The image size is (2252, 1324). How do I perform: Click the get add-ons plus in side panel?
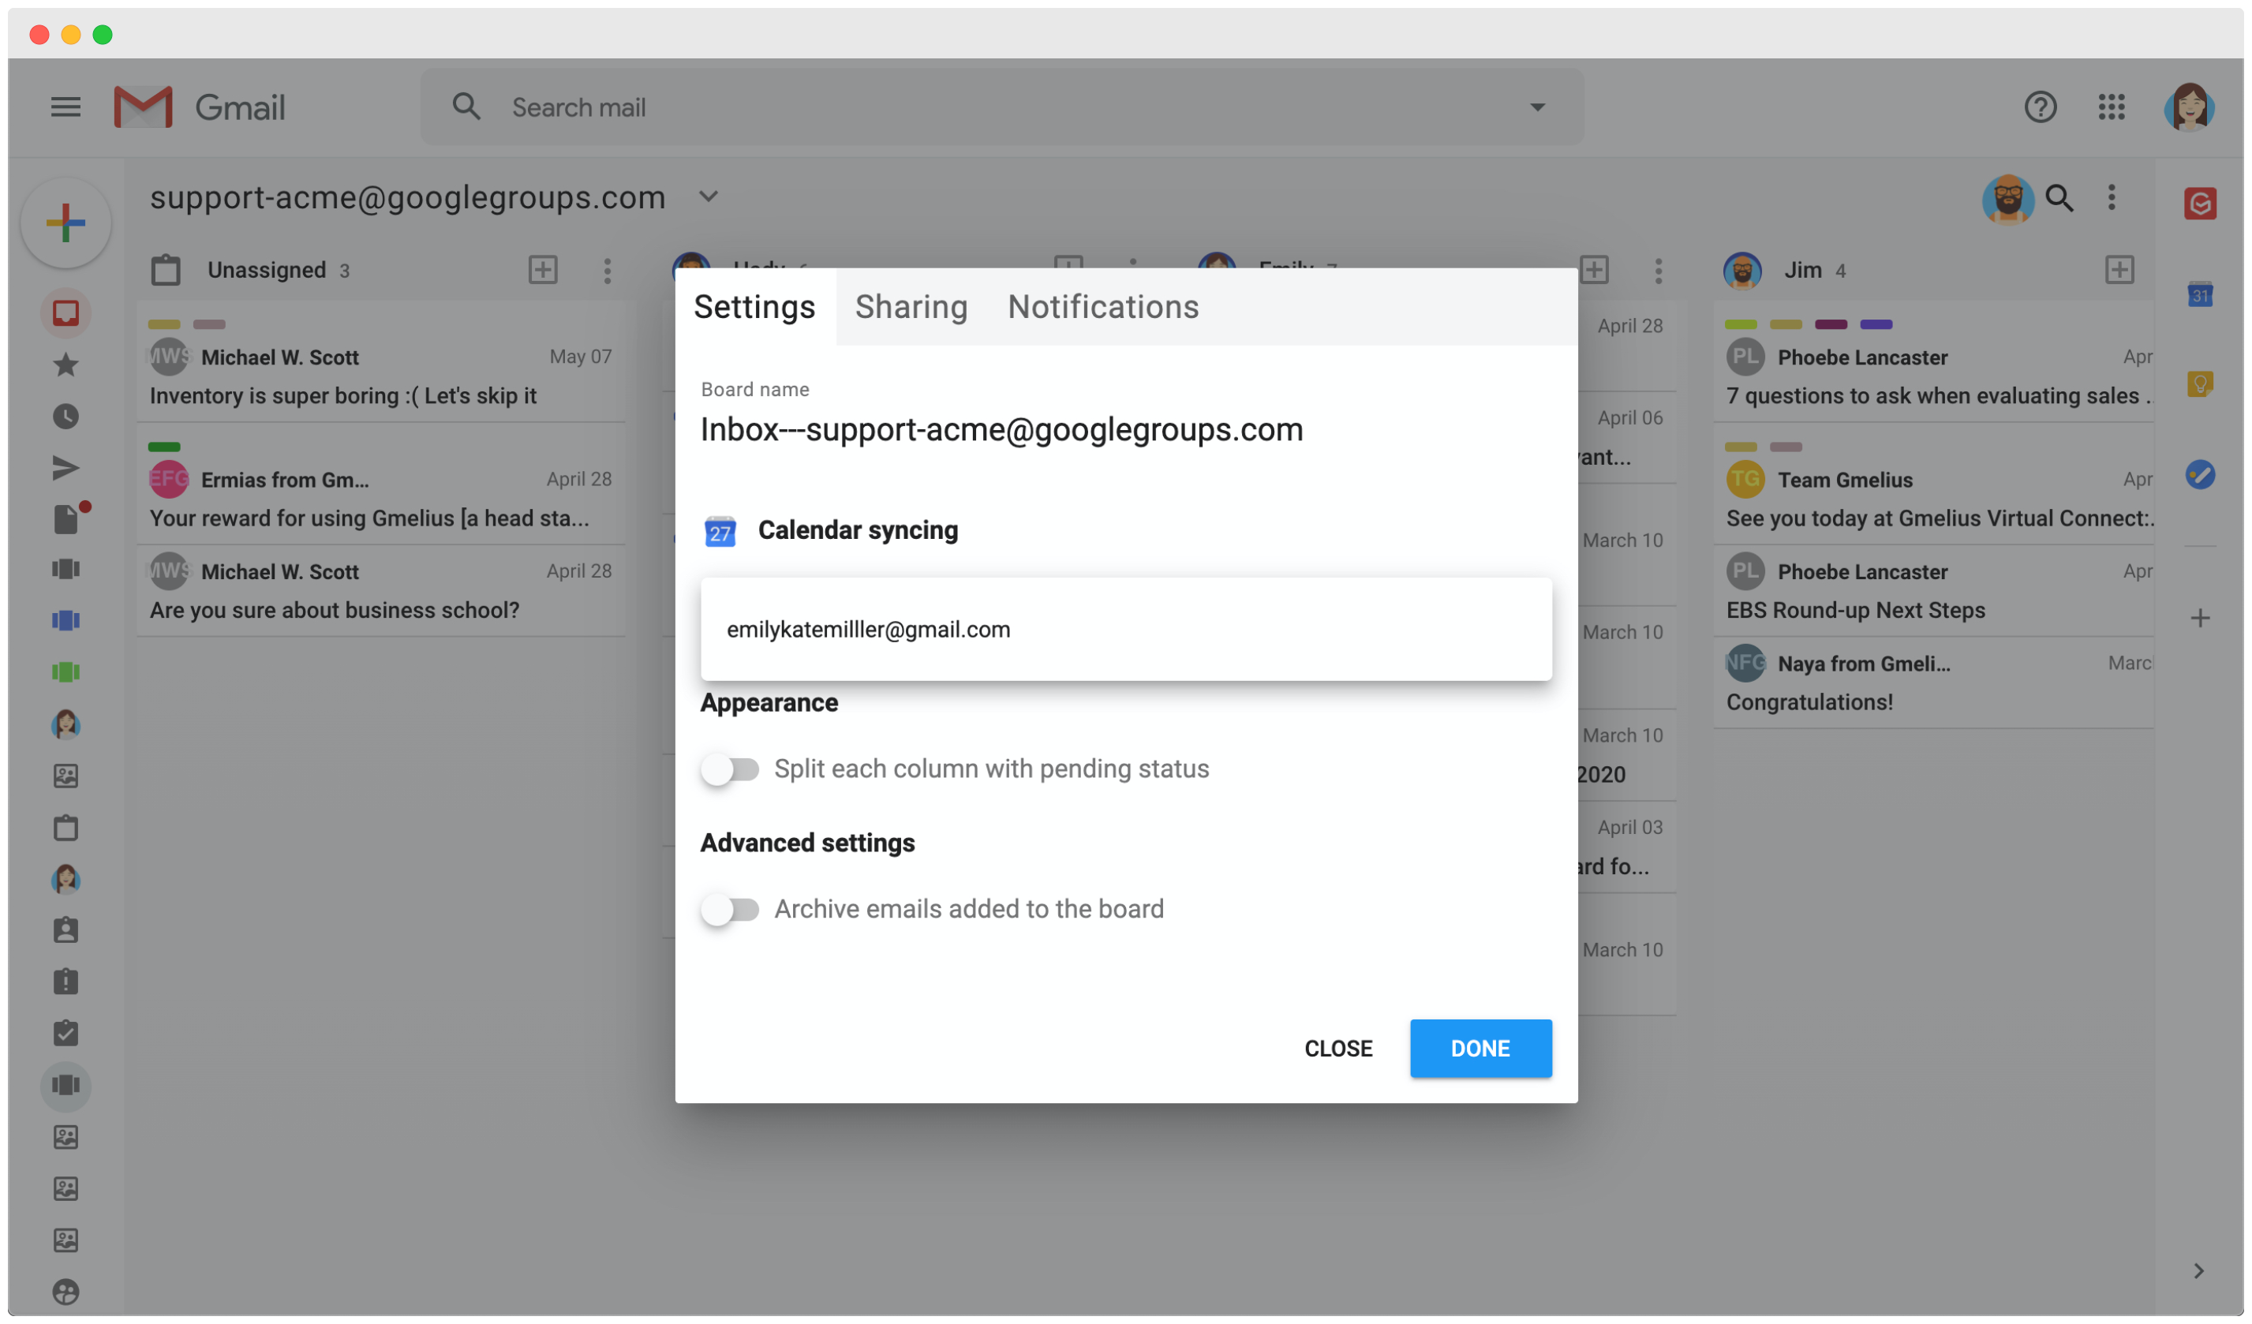point(2199,619)
